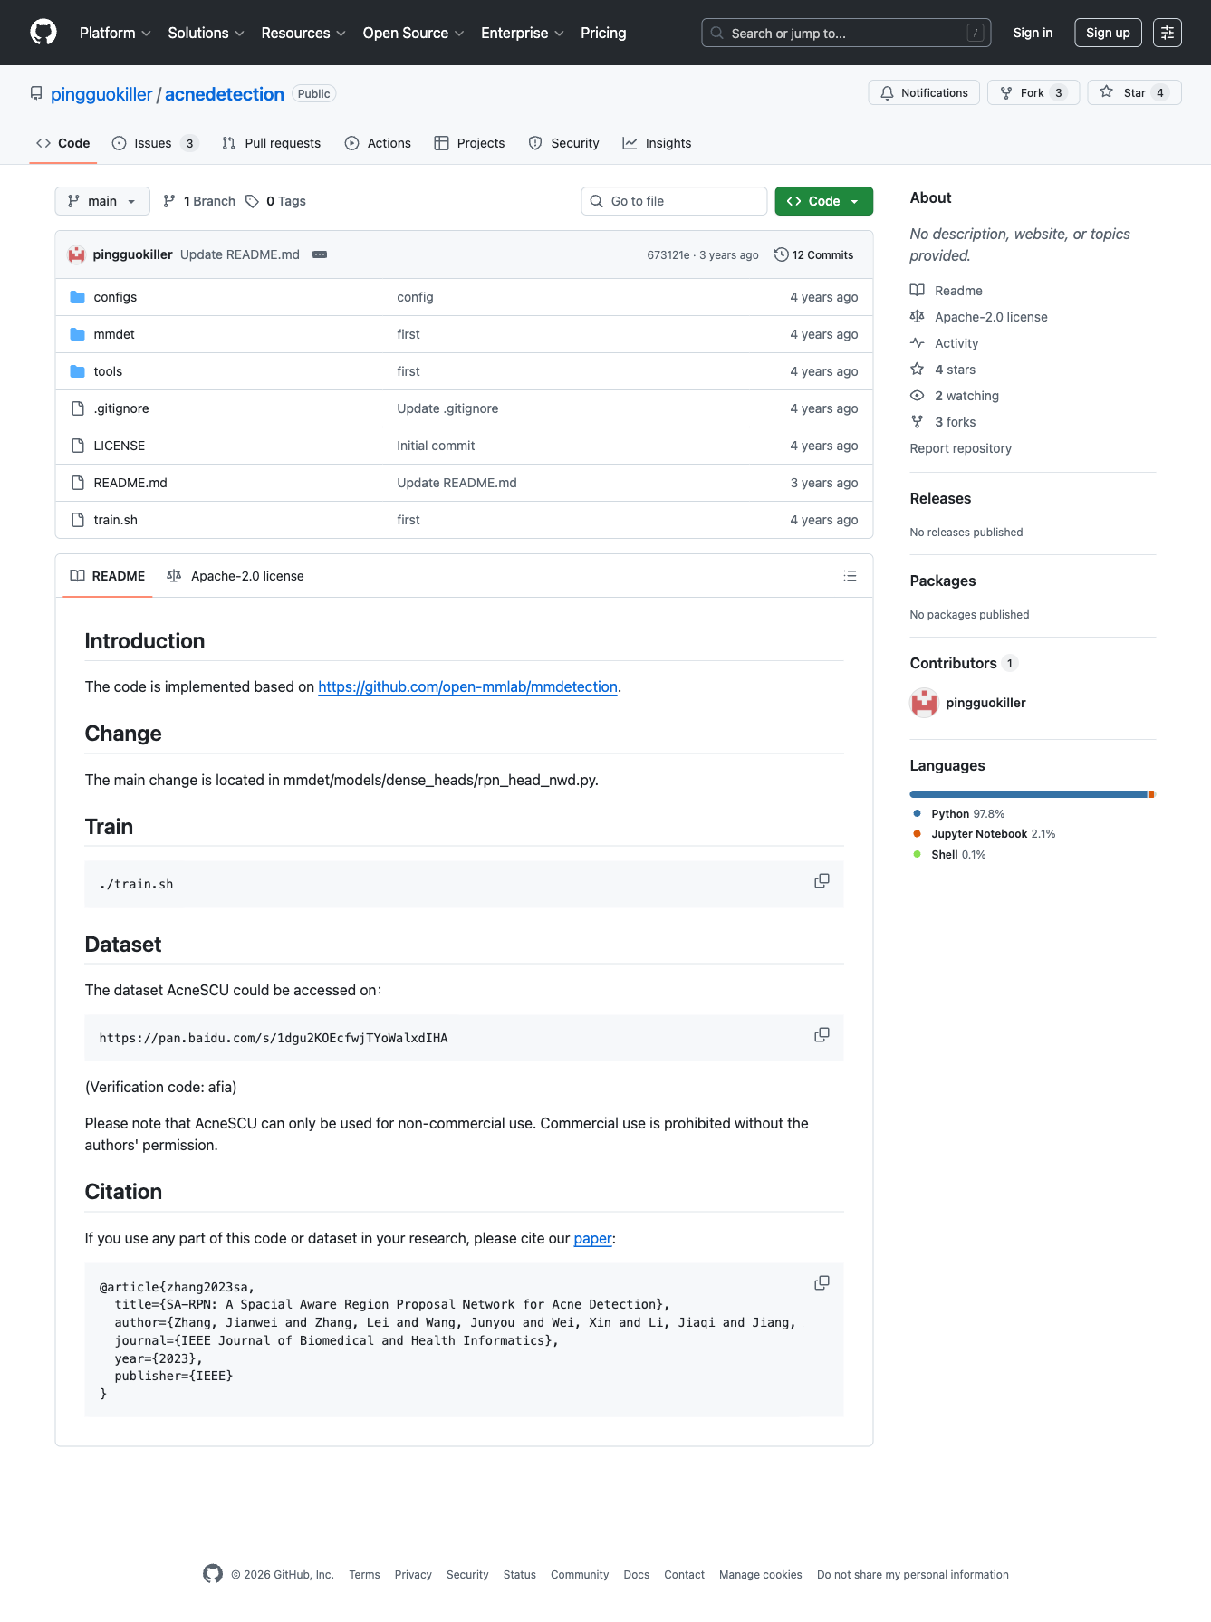
Task: Open the README table of contents icon
Action: pos(849,575)
